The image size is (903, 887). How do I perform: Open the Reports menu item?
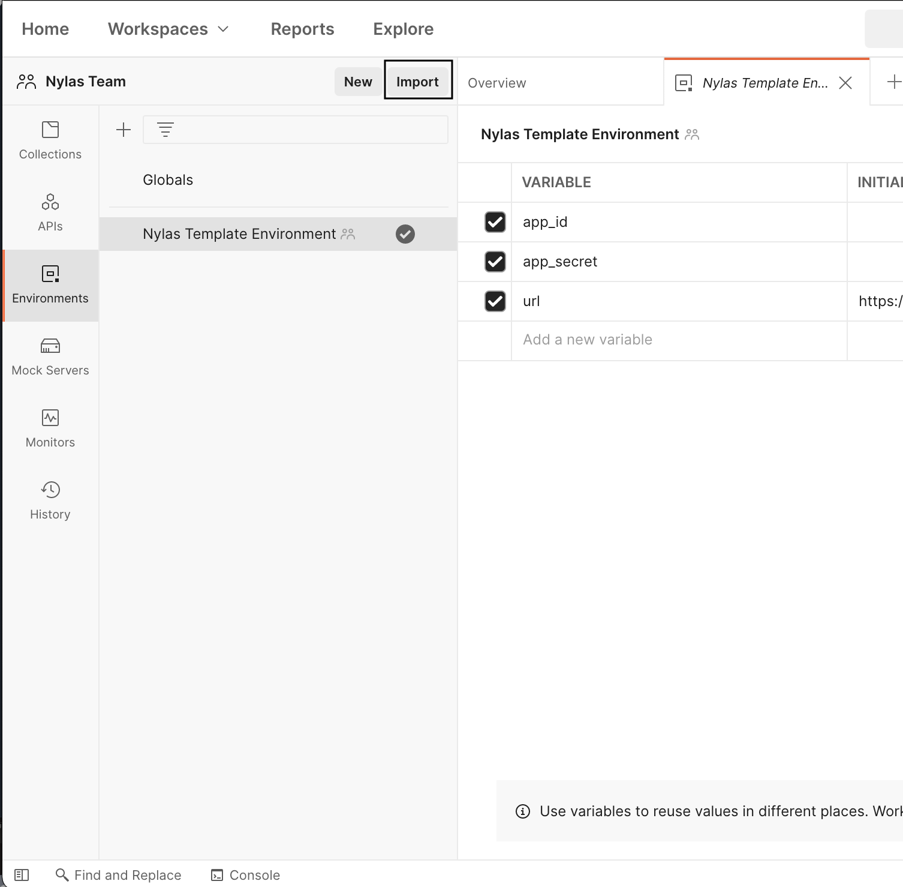pyautogui.click(x=302, y=28)
